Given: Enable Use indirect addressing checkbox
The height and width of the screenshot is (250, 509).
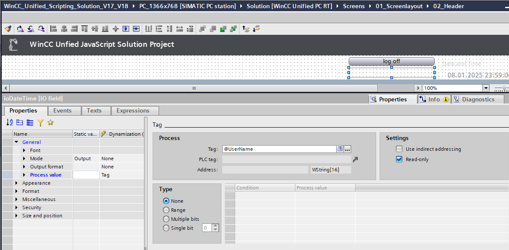Looking at the screenshot, I should tap(399, 149).
